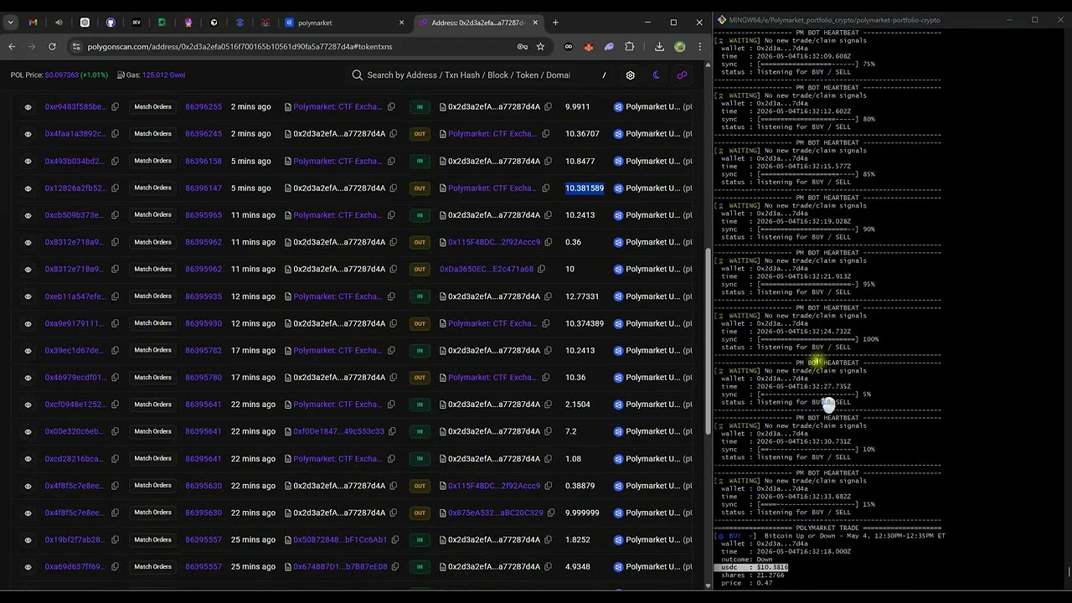Click Match Orders badge in 0x493b034bd2 row

(x=152, y=161)
